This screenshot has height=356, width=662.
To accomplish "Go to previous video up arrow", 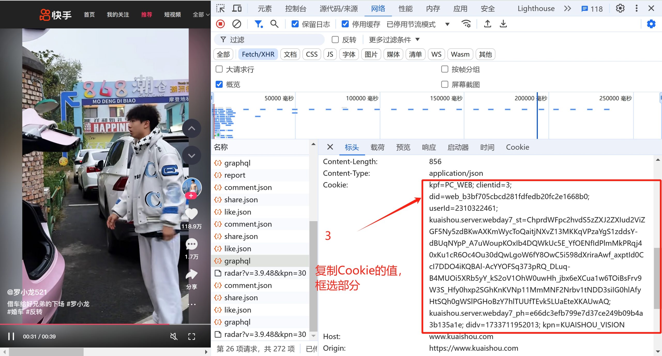I will pos(191,128).
